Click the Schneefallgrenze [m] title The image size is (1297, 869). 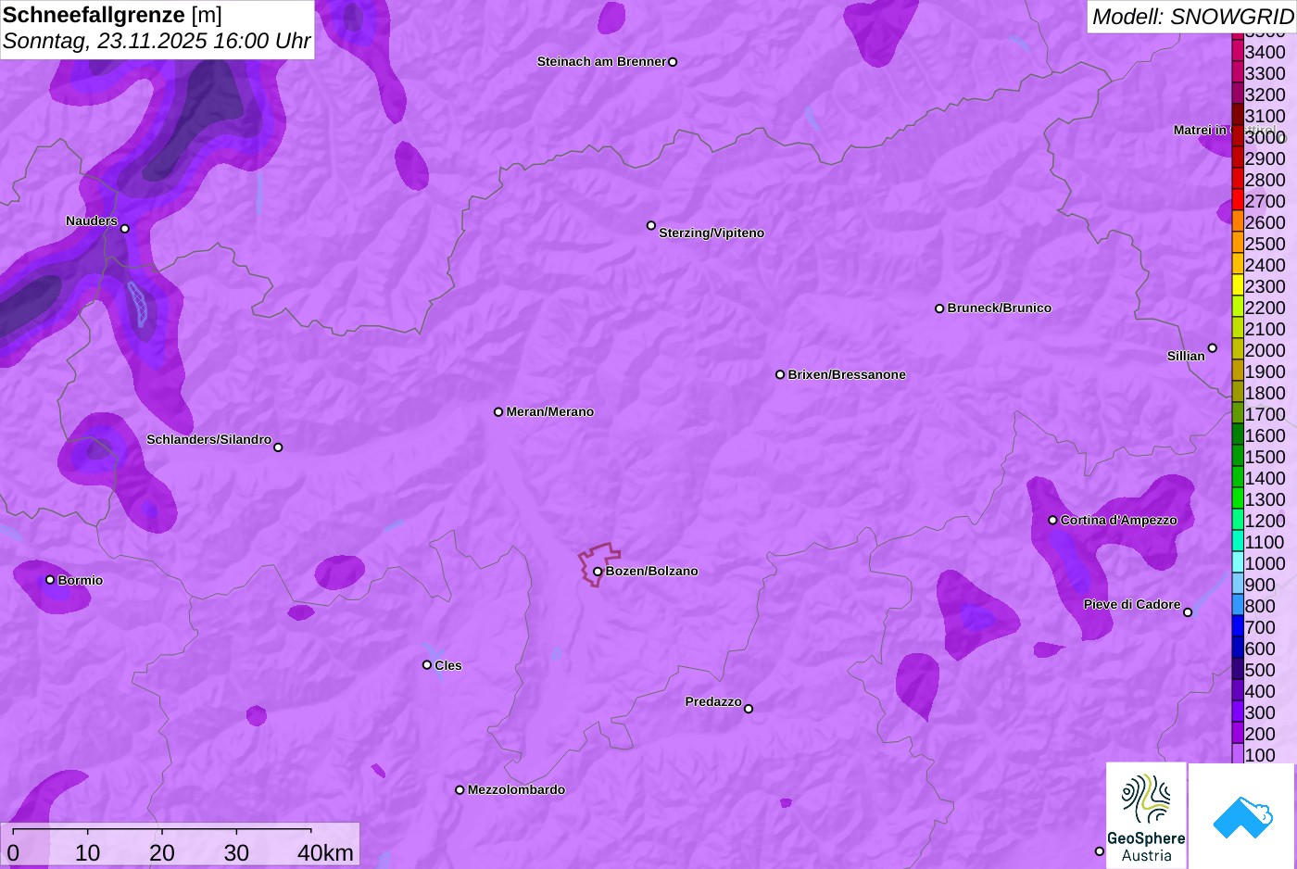[112, 15]
